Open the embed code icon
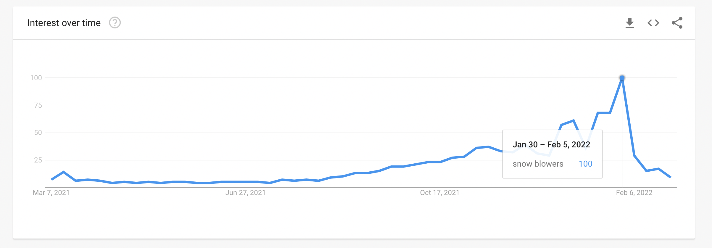The image size is (712, 248). click(653, 23)
